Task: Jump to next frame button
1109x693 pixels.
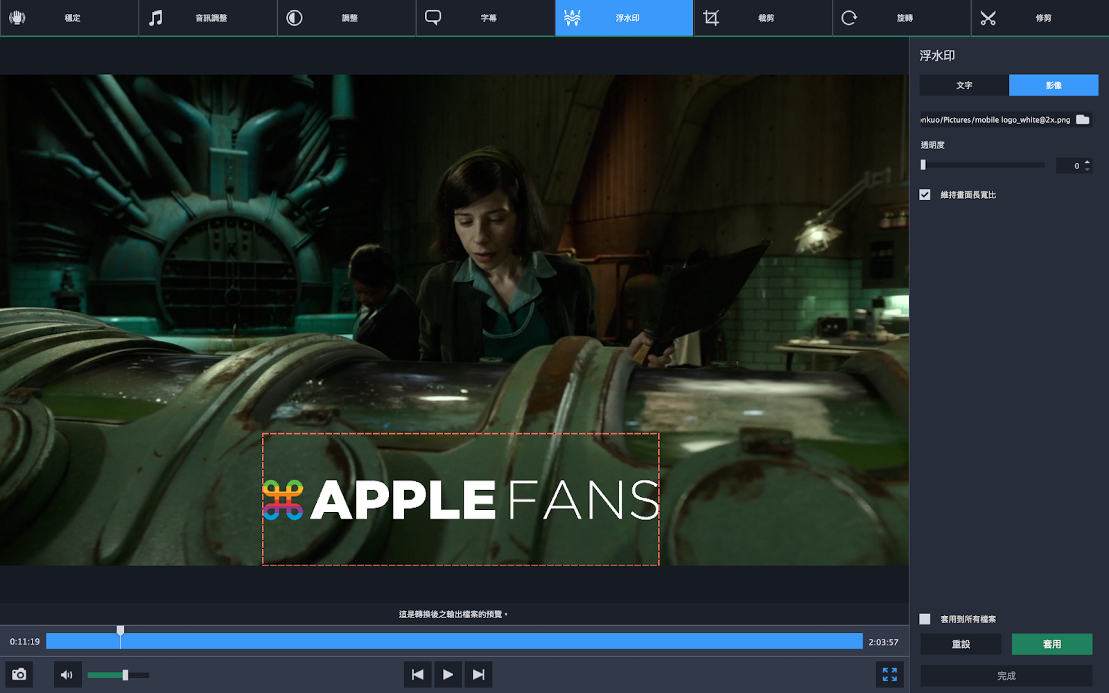Action: click(478, 674)
